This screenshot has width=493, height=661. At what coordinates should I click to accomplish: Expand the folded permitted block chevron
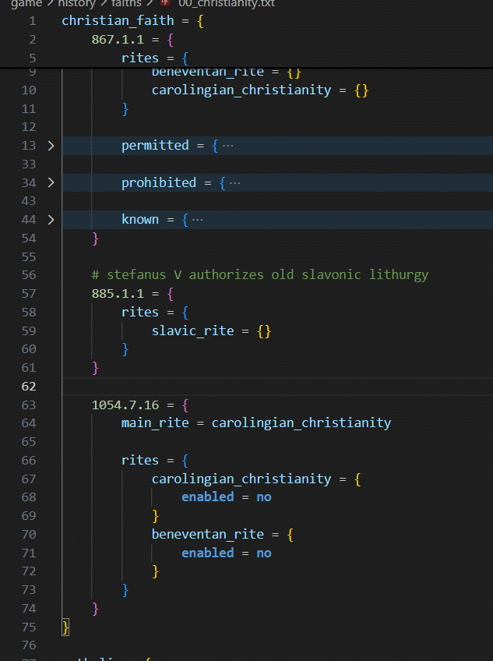[51, 146]
